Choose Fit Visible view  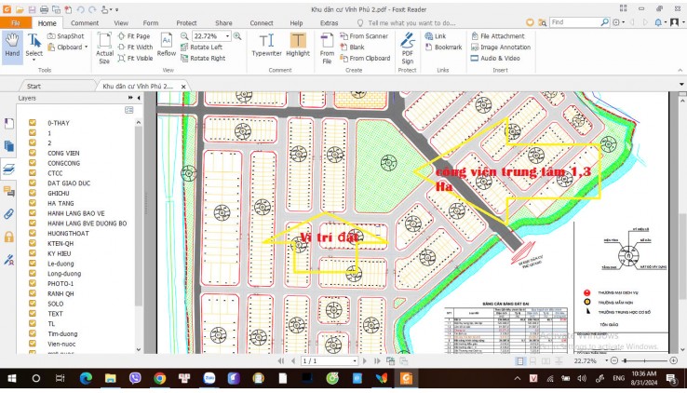coord(135,58)
